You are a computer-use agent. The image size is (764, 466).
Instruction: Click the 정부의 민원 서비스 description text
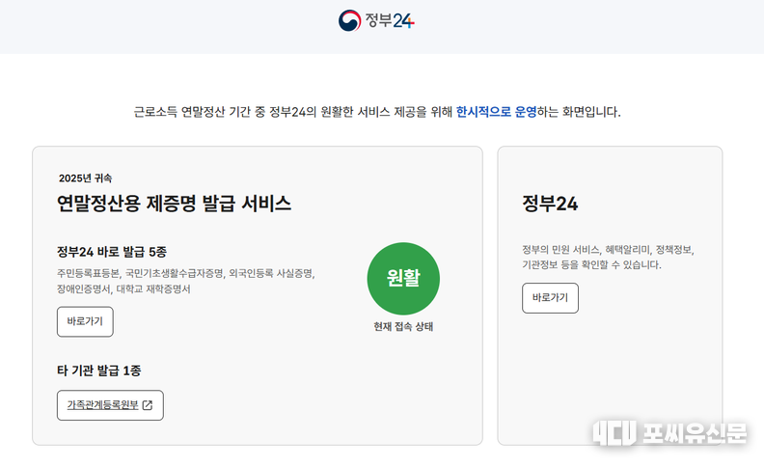tap(608, 249)
